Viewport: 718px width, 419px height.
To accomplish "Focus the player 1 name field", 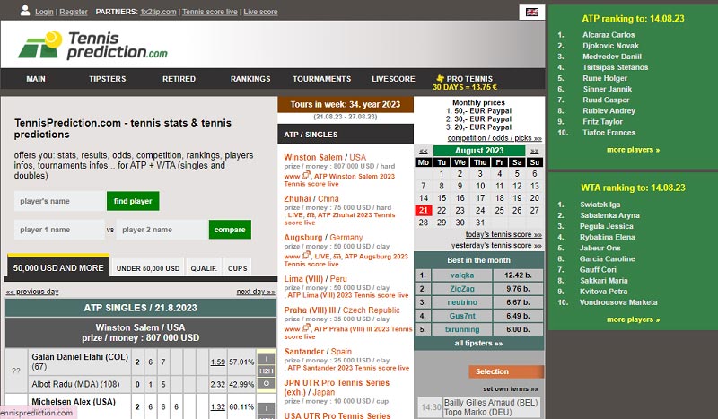I will [59, 230].
